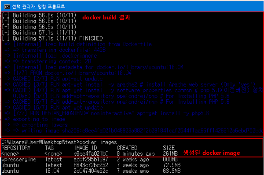Screen dimensions: 264x175
Task: Click 'writing image sha256' line
Action: click(134, 131)
